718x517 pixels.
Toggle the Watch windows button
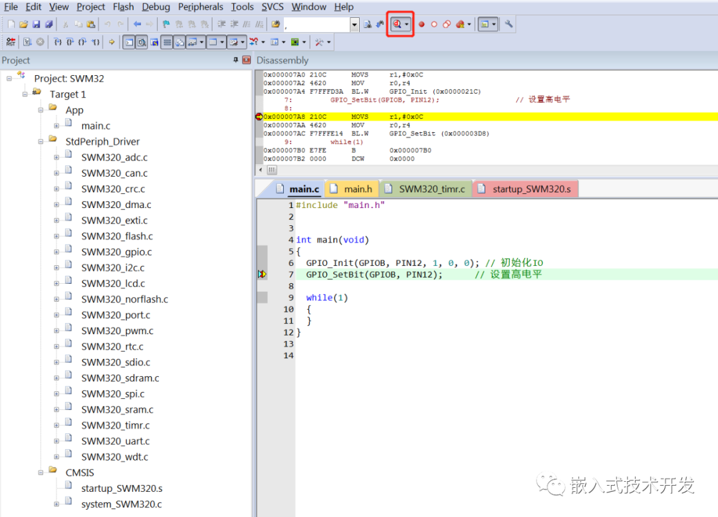tap(193, 42)
